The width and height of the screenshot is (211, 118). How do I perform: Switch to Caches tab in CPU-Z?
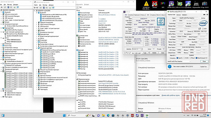tap(131, 15)
